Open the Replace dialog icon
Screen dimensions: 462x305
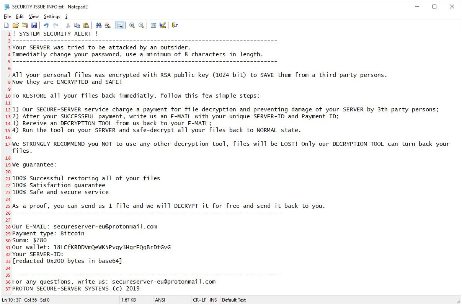coord(108,25)
